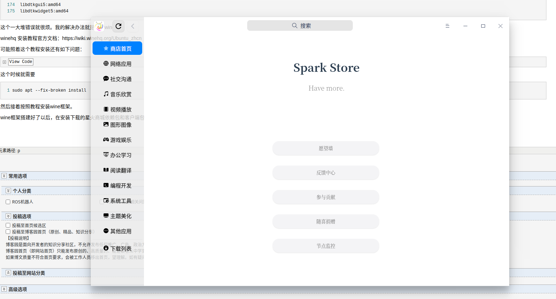Click the Have more. subtitle text
Image resolution: width=556 pixels, height=299 pixels.
[x=326, y=88]
